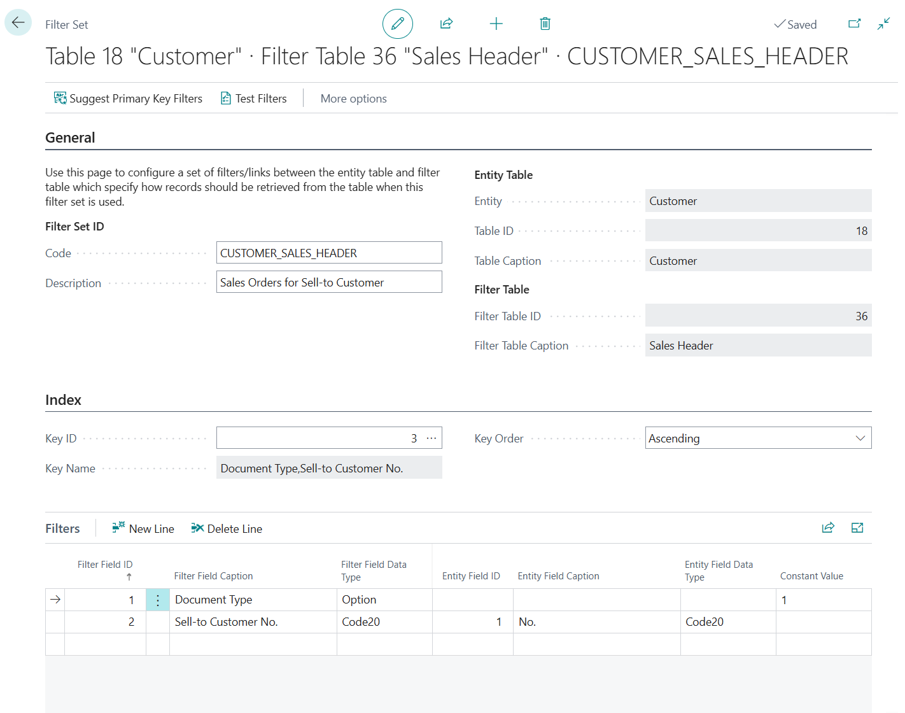This screenshot has height=713, width=905.
Task: Click the collapse page arrows icon
Action: click(x=883, y=24)
